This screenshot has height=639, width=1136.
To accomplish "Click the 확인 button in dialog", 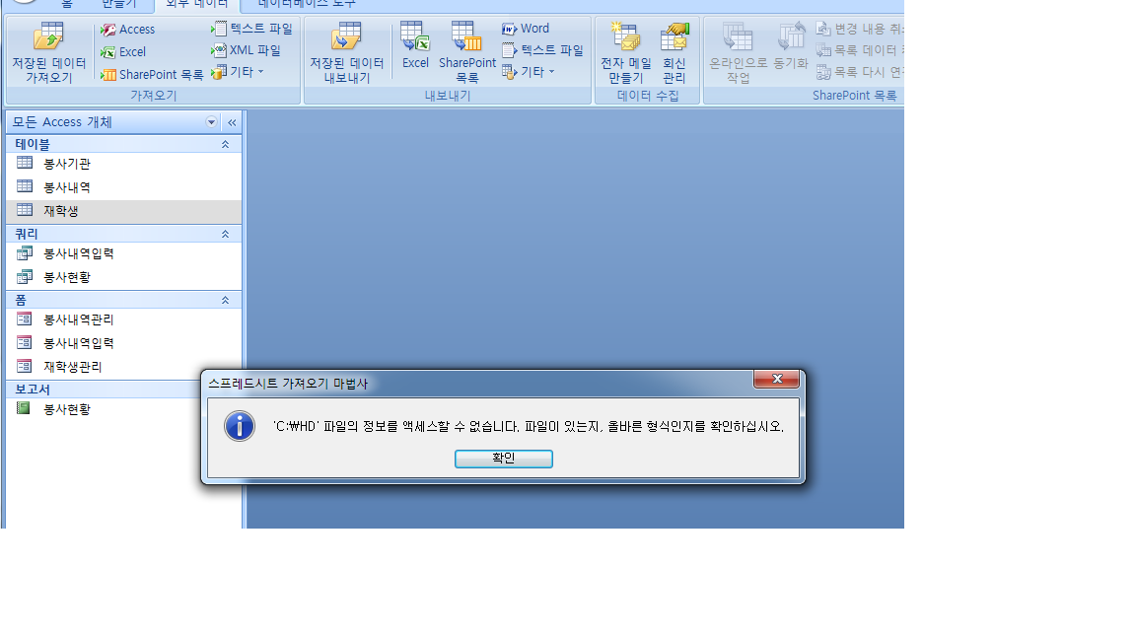I will point(504,459).
